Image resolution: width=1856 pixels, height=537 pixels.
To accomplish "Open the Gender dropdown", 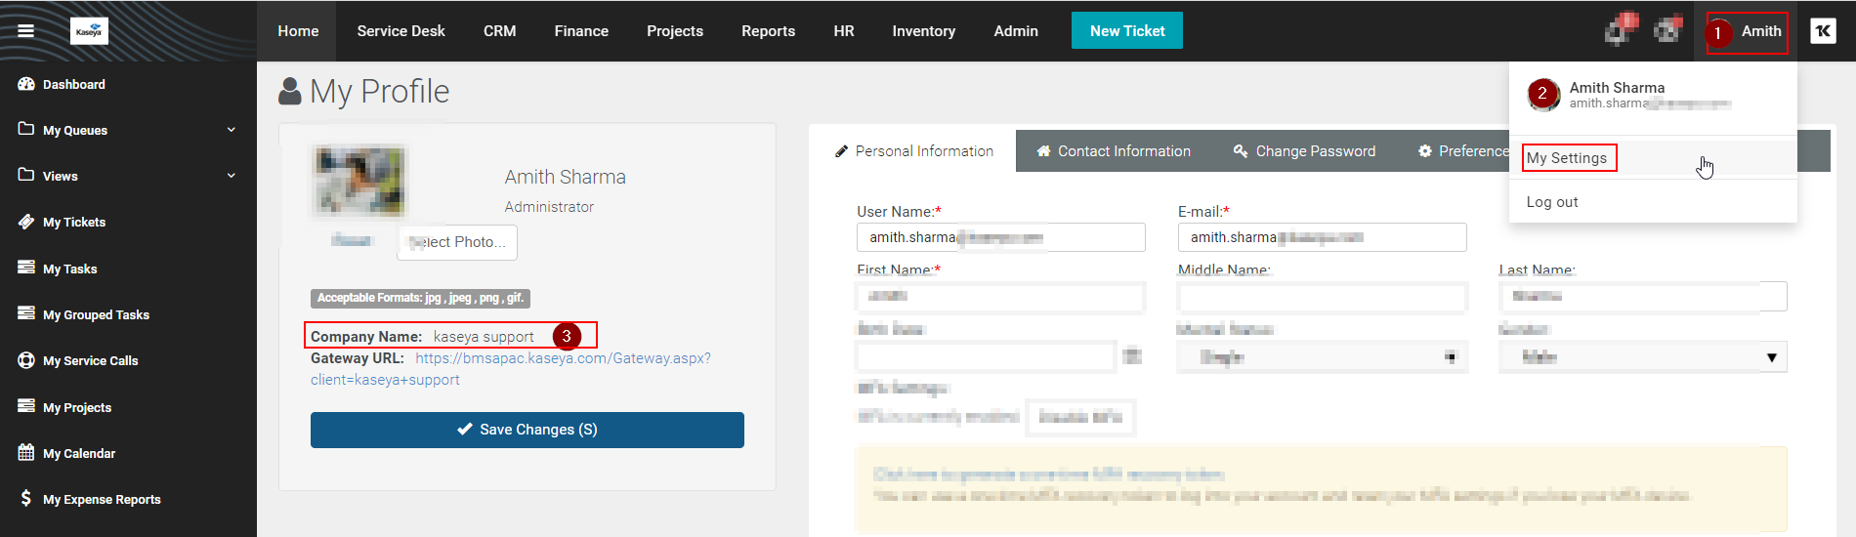I will pyautogui.click(x=1643, y=357).
